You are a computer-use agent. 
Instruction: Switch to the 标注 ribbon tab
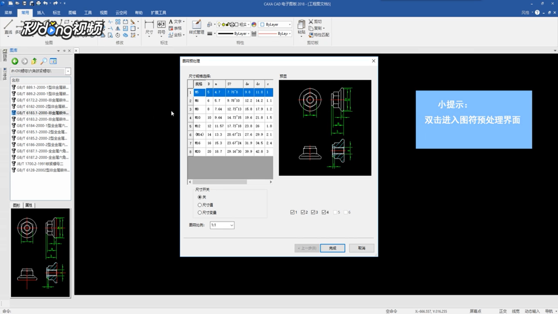tap(57, 13)
